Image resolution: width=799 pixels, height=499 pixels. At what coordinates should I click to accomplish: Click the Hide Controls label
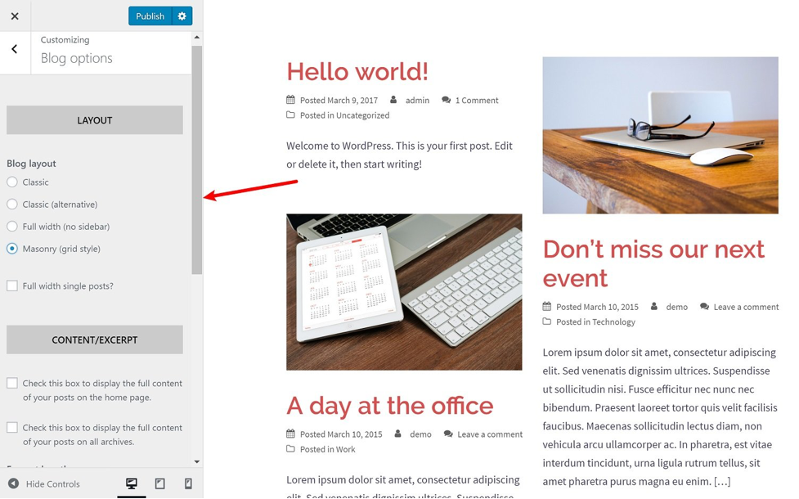click(53, 483)
